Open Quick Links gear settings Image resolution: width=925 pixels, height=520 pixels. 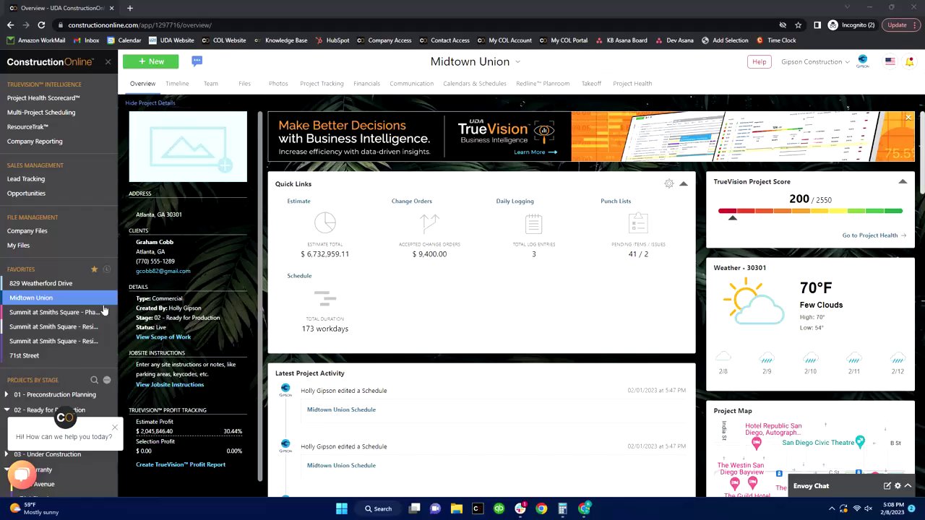pyautogui.click(x=668, y=183)
